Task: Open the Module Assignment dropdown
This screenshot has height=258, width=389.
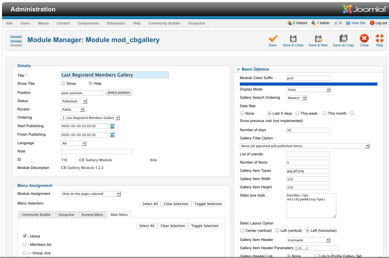Action: 91,194
